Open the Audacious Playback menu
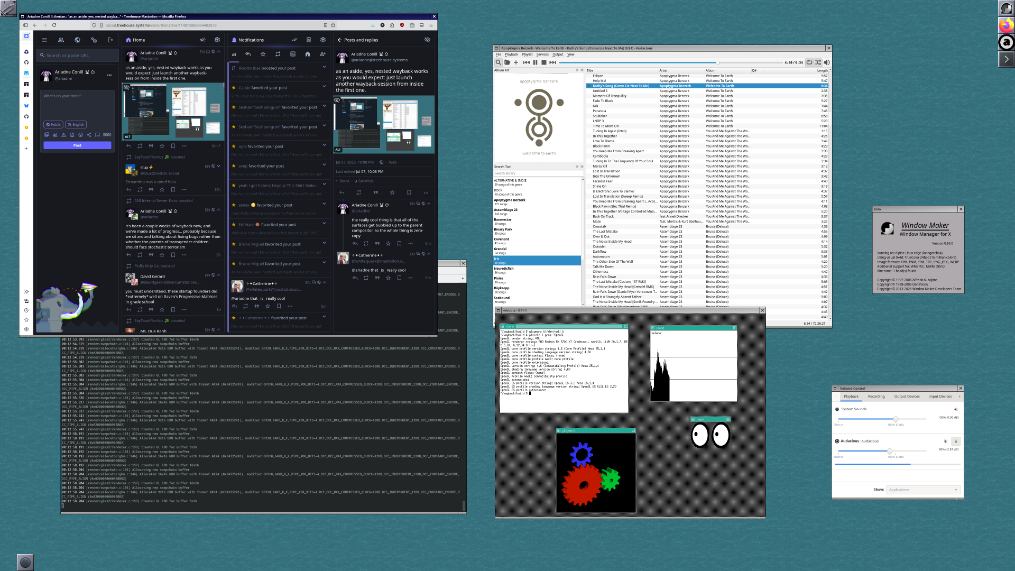1015x571 pixels. coord(511,54)
